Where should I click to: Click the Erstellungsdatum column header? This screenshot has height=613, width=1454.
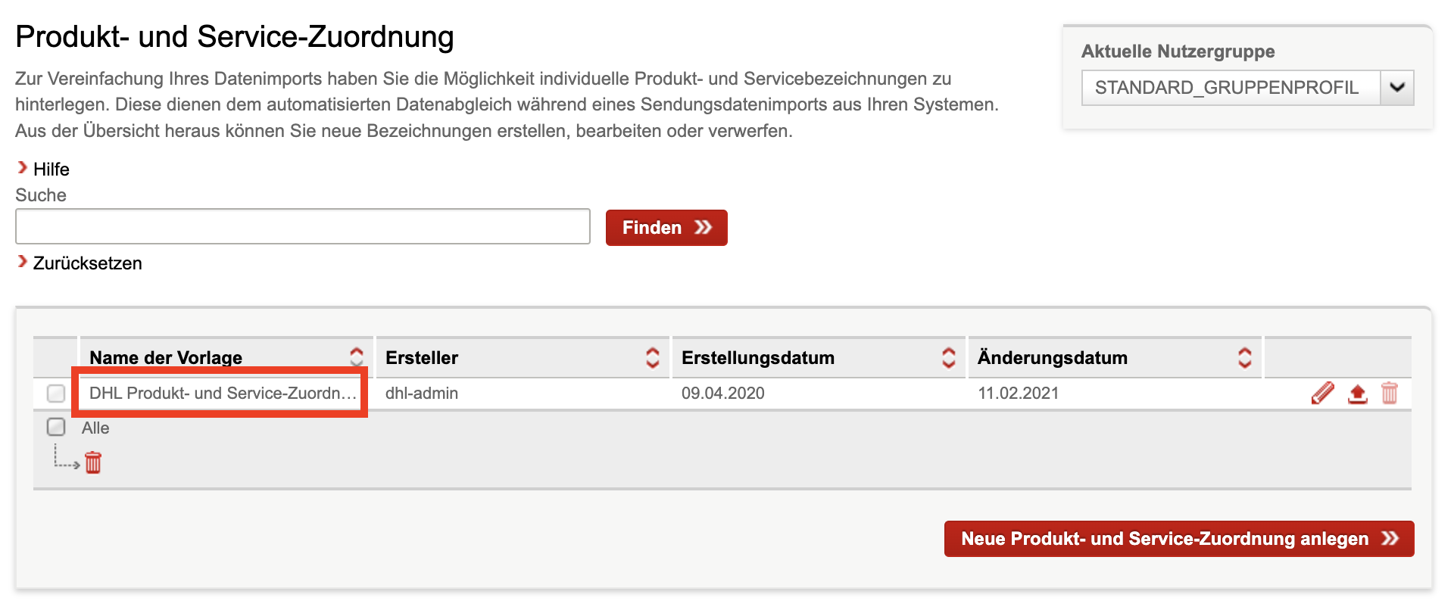pyautogui.click(x=758, y=358)
